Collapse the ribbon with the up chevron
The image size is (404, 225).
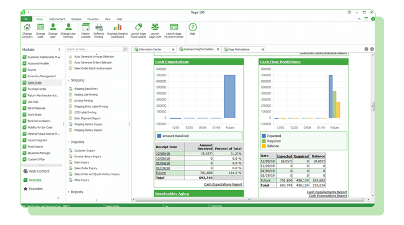pos(359,19)
